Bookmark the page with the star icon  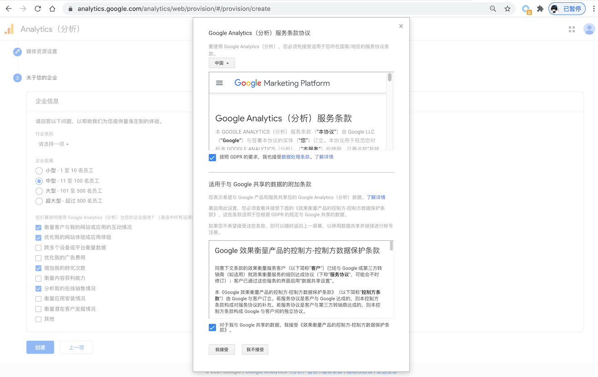coord(508,8)
